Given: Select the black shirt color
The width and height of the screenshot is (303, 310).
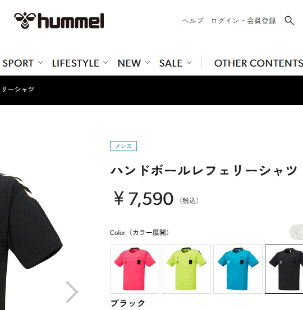Looking at the screenshot, I should (284, 269).
